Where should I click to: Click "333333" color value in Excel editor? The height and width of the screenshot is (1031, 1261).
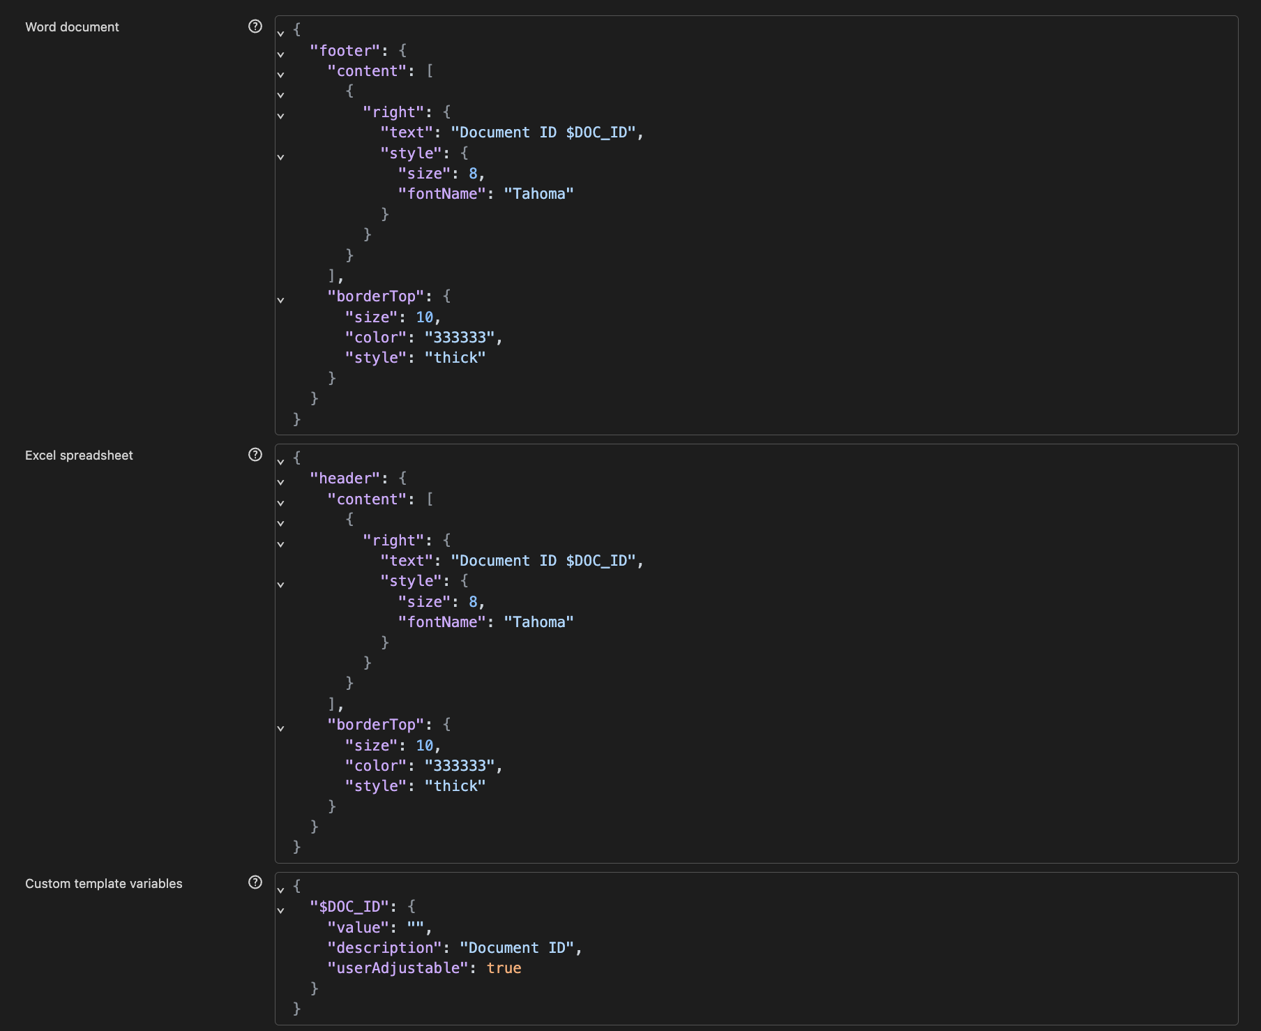pos(460,766)
